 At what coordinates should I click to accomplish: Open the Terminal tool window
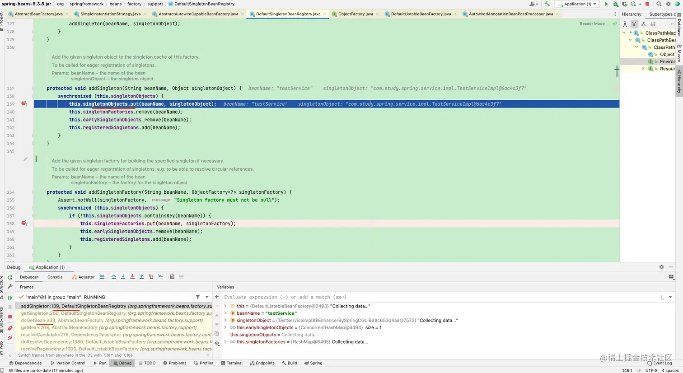[x=231, y=363]
